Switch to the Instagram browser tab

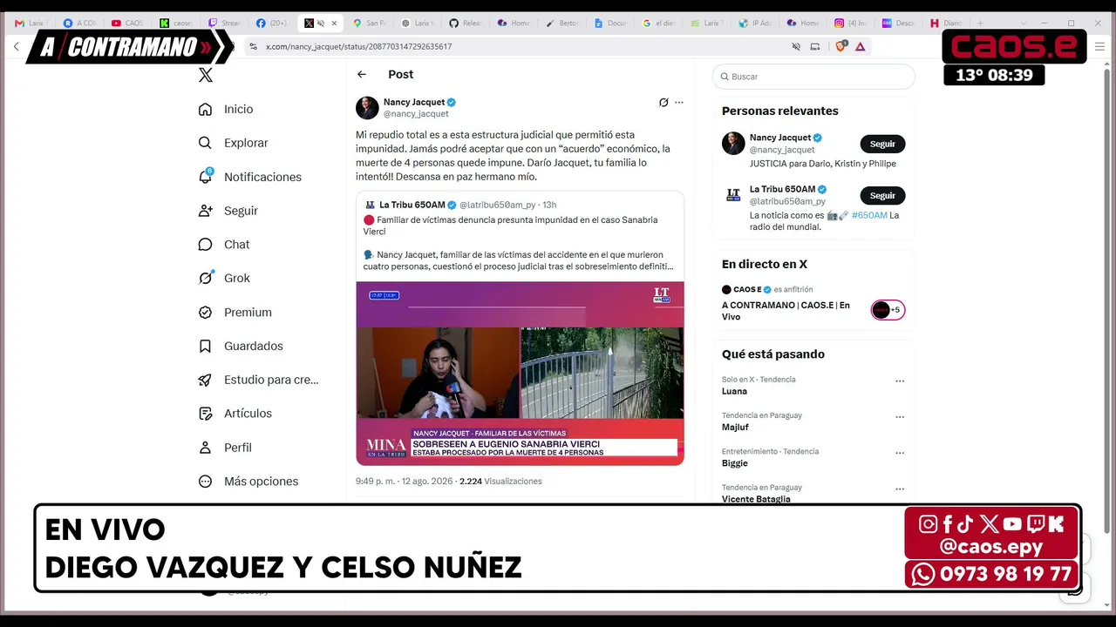[x=851, y=24]
